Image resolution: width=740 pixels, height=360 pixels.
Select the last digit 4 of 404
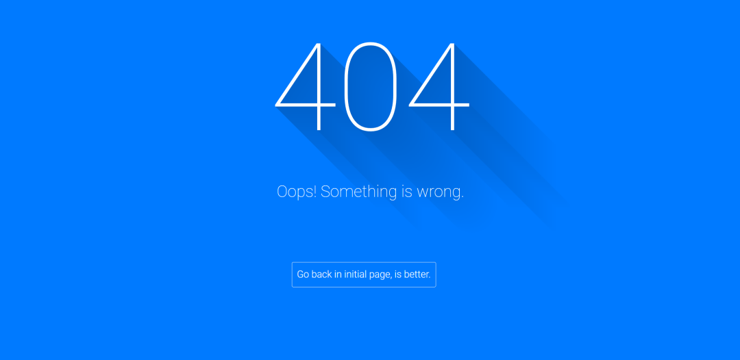tap(439, 86)
